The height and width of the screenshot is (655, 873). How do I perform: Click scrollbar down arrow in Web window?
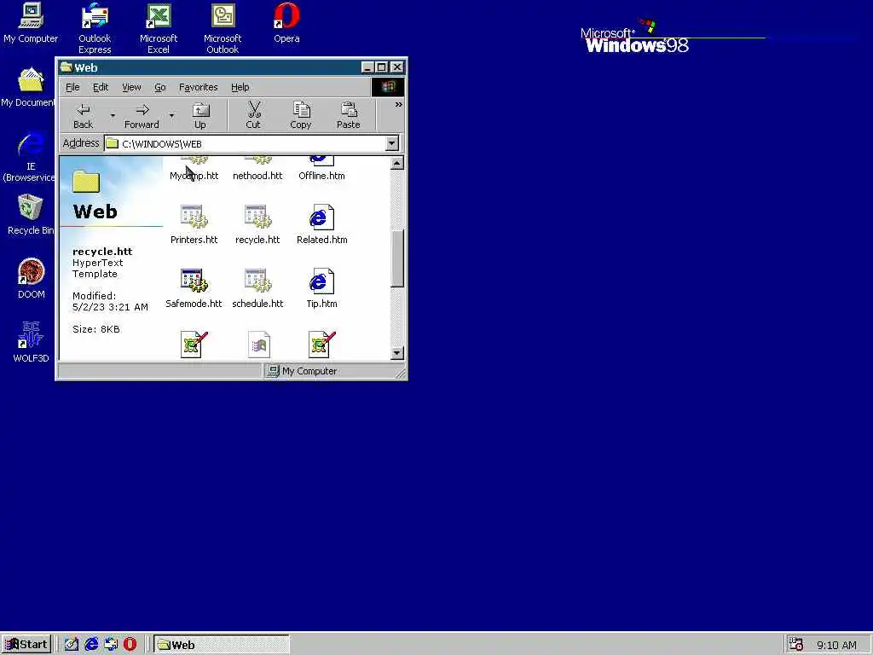[x=397, y=352]
